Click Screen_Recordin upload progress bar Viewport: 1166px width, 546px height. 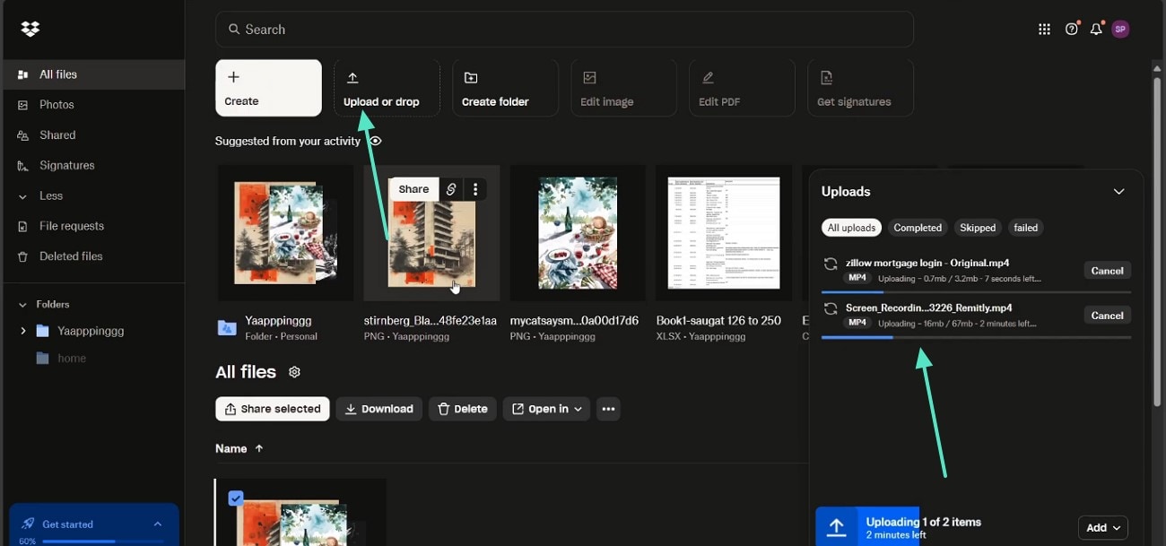click(x=976, y=337)
